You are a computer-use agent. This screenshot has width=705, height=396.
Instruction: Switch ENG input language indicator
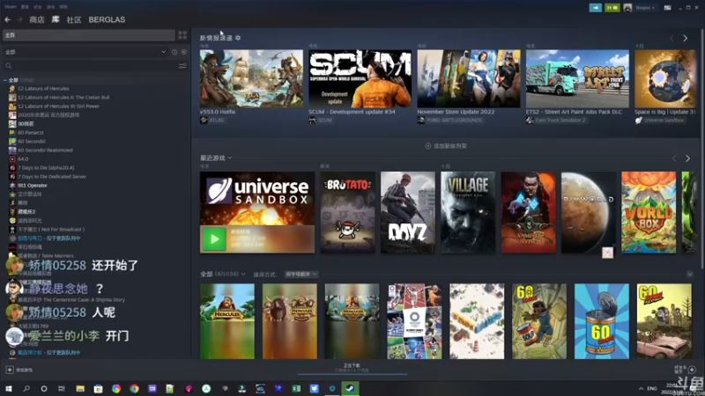coord(652,388)
